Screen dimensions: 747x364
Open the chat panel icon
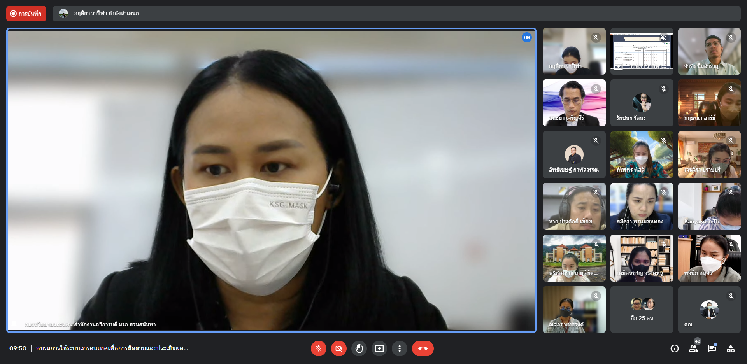[712, 348]
